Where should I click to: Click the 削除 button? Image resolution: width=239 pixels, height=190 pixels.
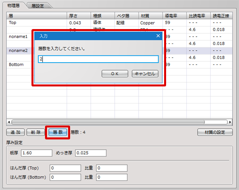click(x=35, y=132)
